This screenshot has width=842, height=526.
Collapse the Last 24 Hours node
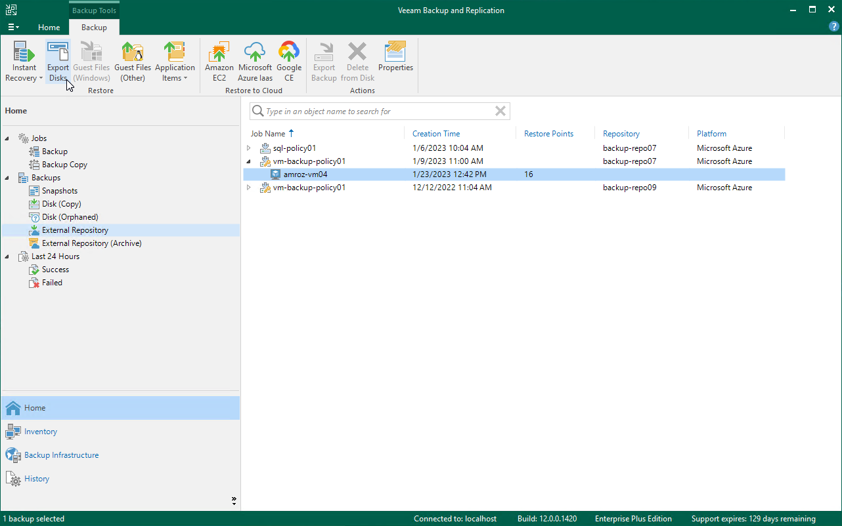click(x=7, y=256)
